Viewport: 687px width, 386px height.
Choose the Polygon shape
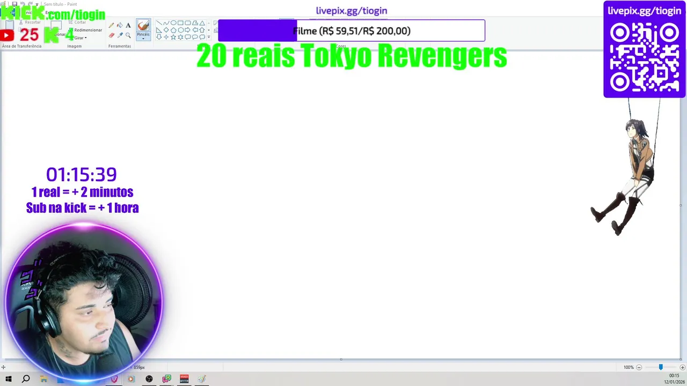[x=195, y=23]
